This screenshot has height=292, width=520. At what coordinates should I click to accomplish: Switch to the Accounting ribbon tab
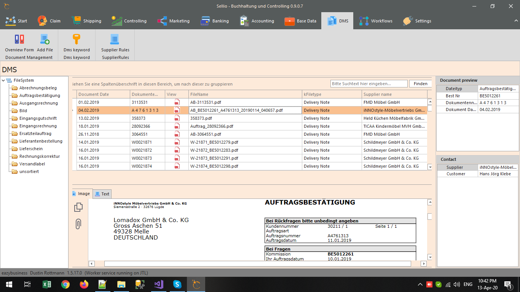click(257, 21)
